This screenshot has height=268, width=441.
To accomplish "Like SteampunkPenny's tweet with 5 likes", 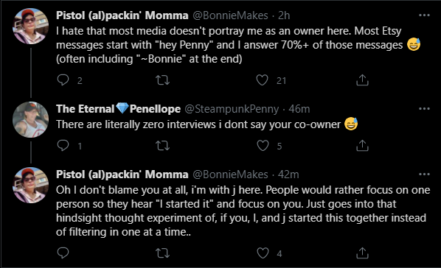I will click(x=263, y=146).
